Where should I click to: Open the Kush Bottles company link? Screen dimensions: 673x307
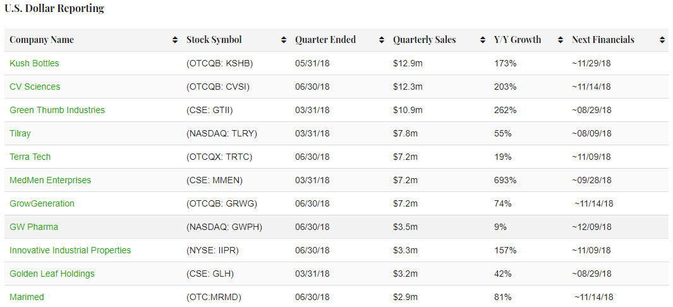(x=34, y=63)
